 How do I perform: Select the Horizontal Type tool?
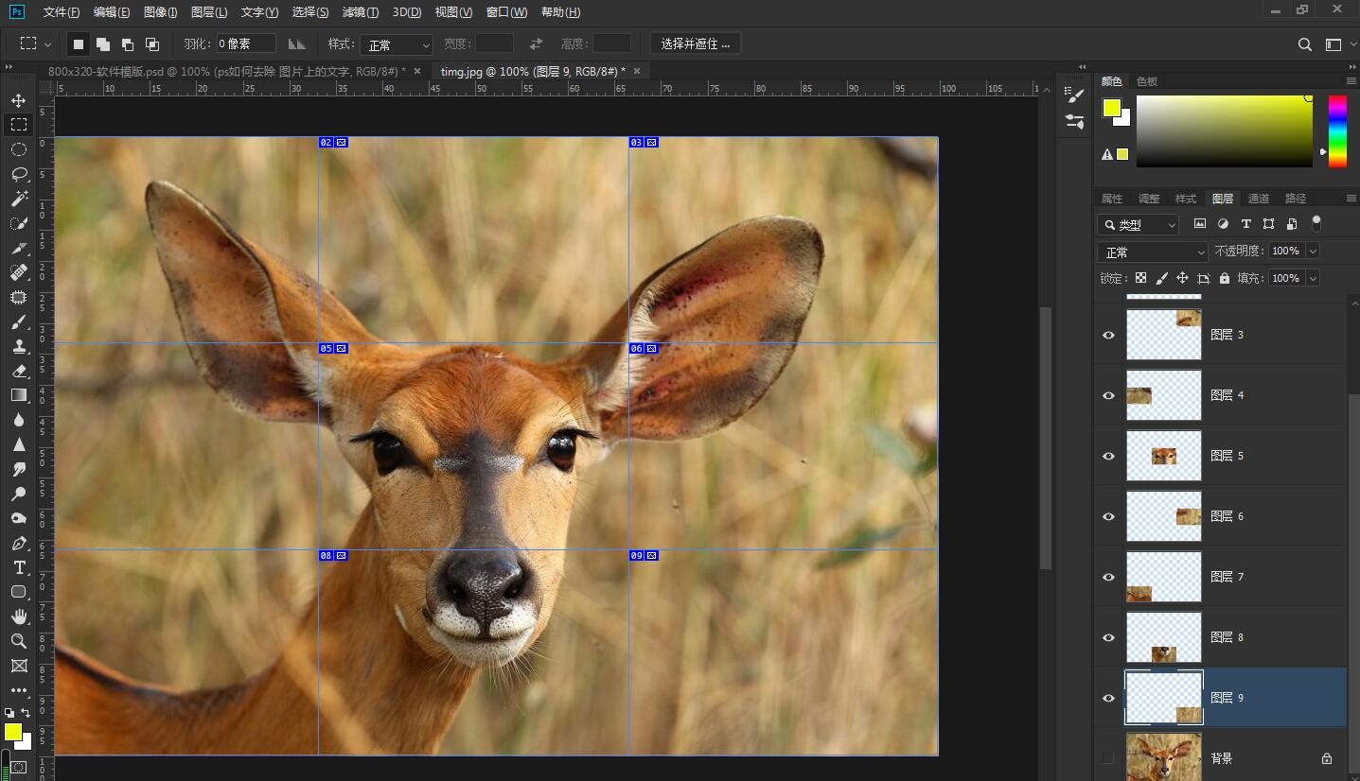[x=18, y=567]
